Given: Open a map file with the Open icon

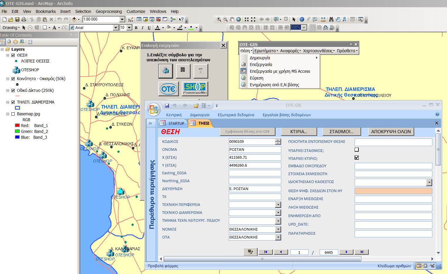Looking at the screenshot, I should [x=11, y=19].
